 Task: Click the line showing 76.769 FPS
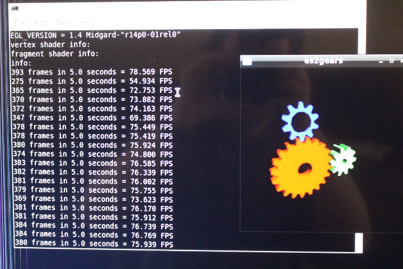coord(95,235)
